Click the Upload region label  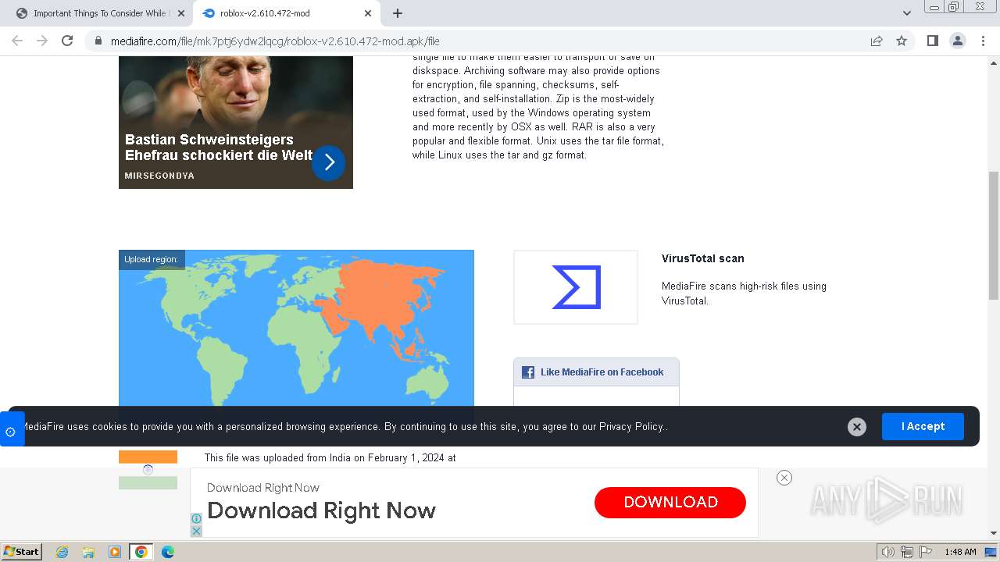click(x=151, y=259)
